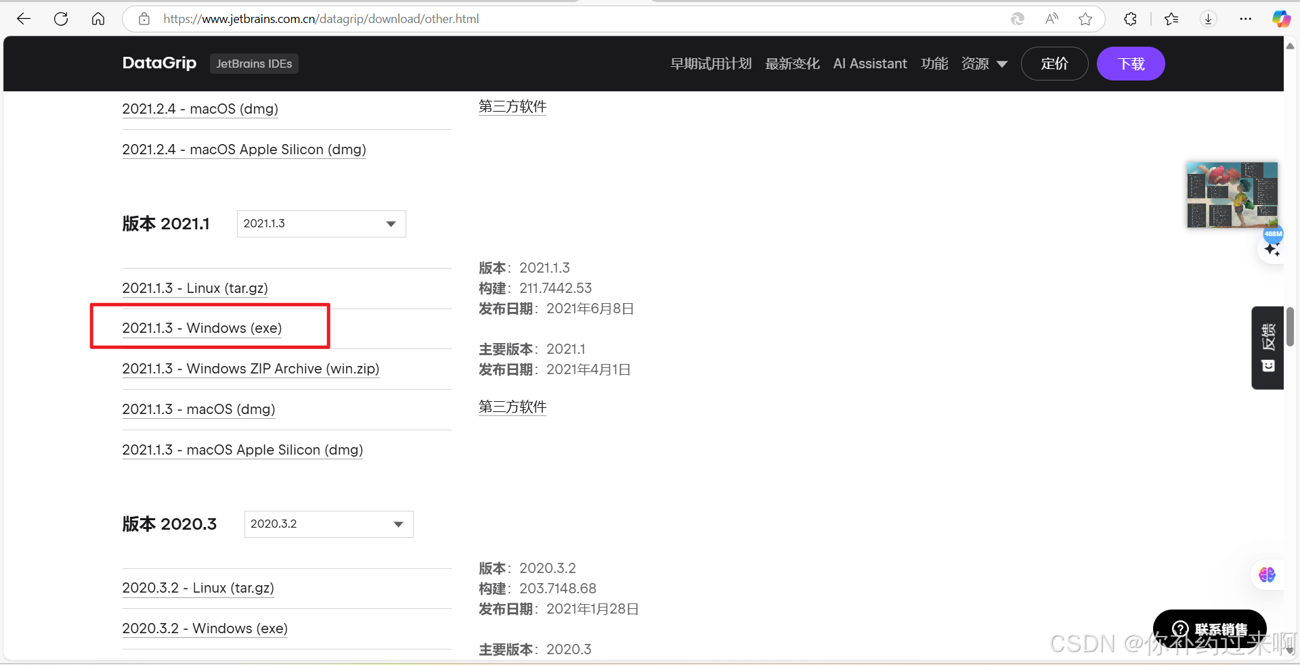Download 2021.1.3 Windows ZIP Archive (win.zip)
The height and width of the screenshot is (665, 1300).
coord(251,369)
